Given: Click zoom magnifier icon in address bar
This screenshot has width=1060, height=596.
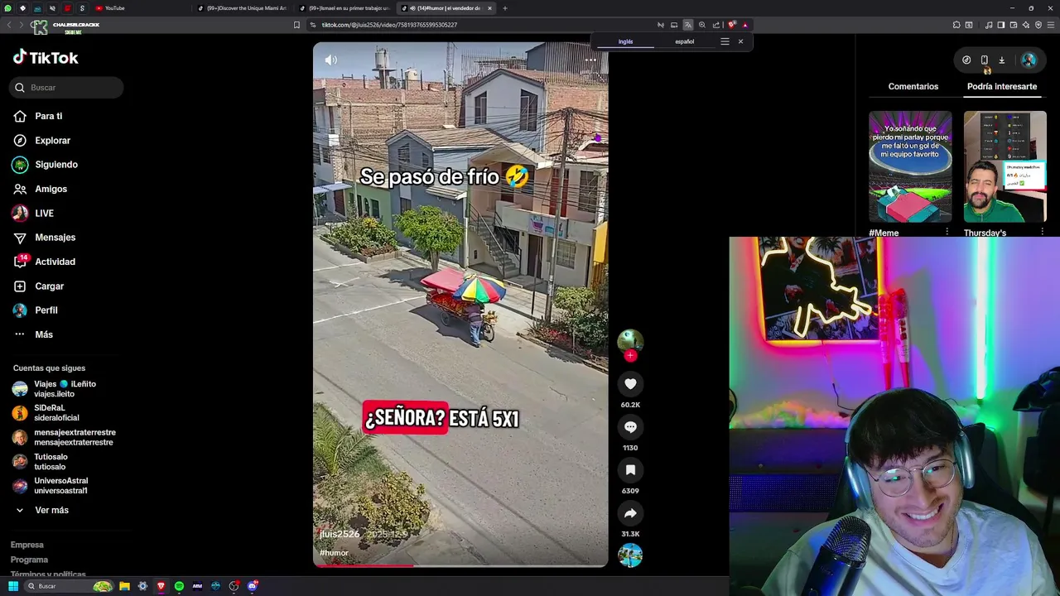Looking at the screenshot, I should pos(702,25).
